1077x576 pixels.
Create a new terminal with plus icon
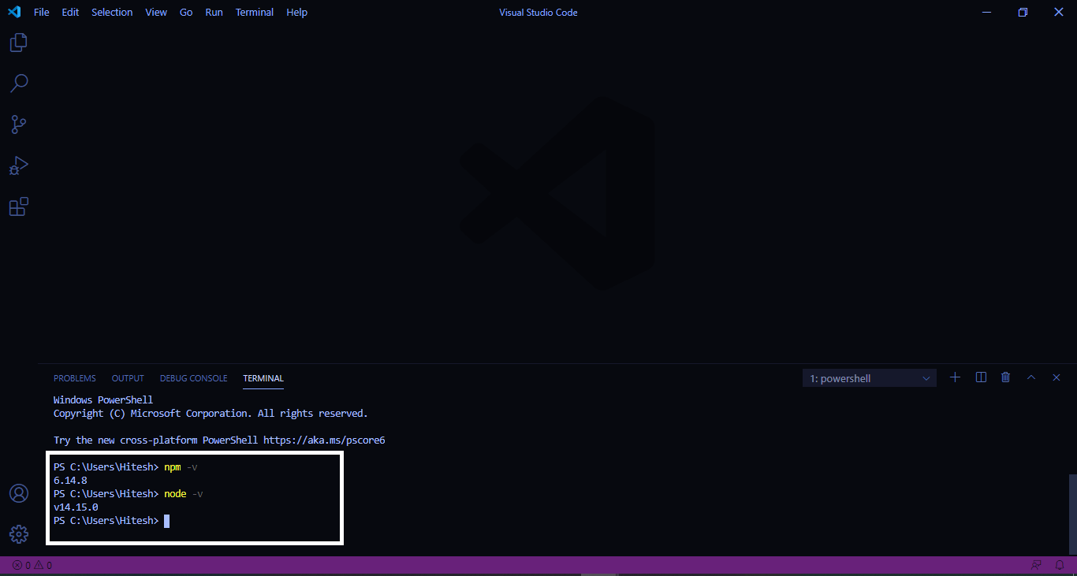pos(955,377)
